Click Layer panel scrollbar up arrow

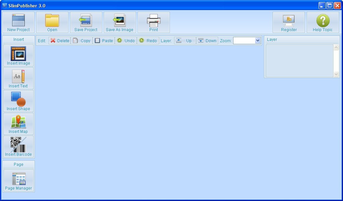tap(336, 48)
